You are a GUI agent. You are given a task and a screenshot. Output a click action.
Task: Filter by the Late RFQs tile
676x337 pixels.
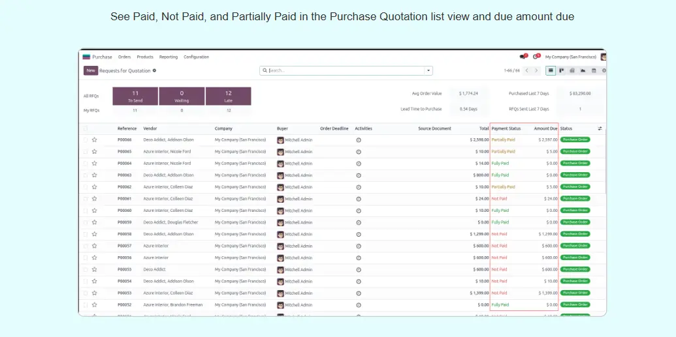tap(228, 96)
